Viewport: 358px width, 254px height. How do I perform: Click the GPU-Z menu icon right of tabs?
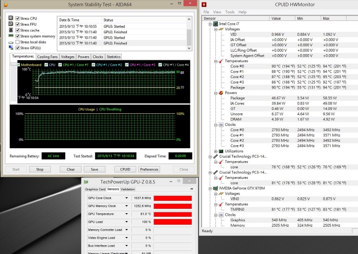(191, 189)
